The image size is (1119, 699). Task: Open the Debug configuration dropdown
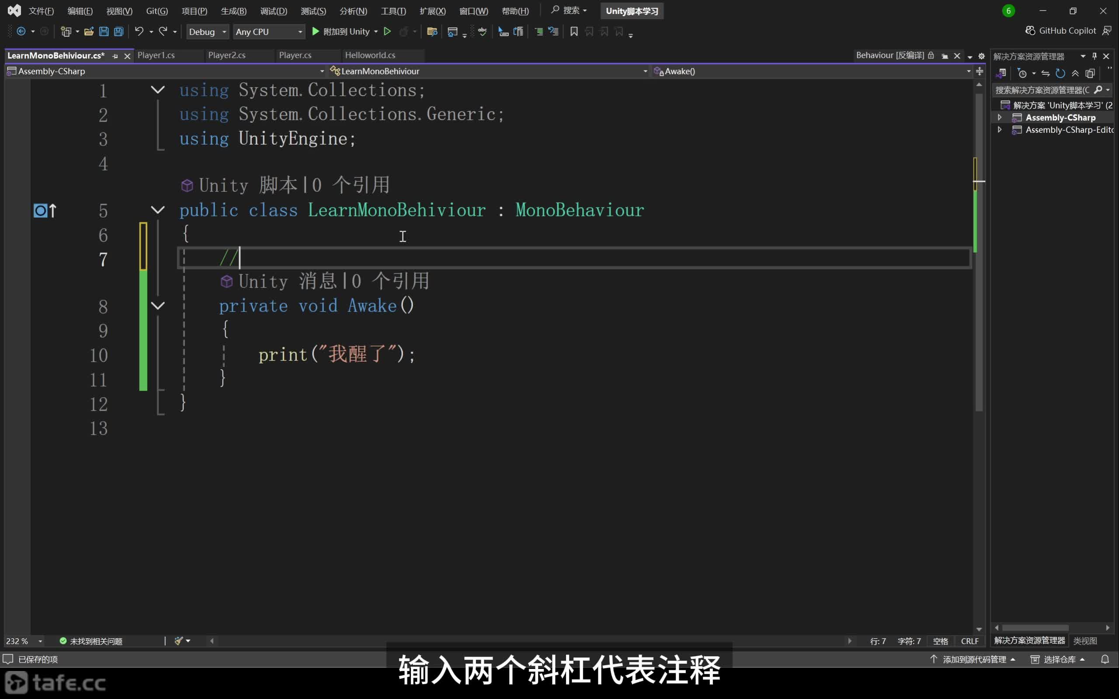click(x=207, y=31)
